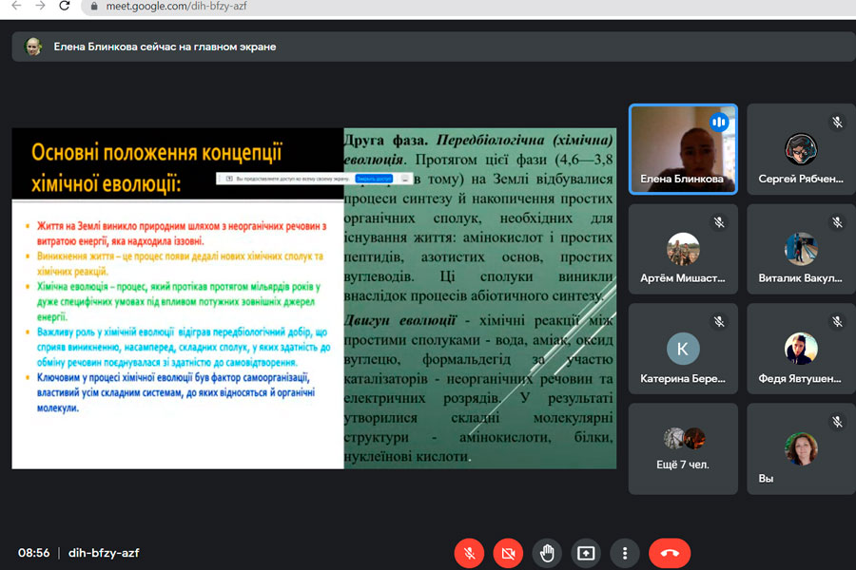The image size is (856, 570).
Task: Click muted mic icon on Федя Явтушен... tile
Action: [x=837, y=322]
